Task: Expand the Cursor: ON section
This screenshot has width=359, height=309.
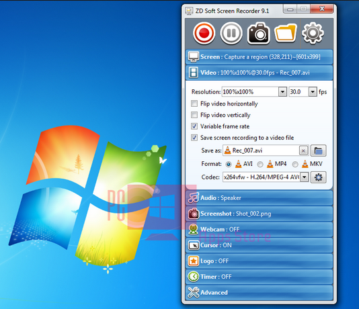Action: [260, 245]
